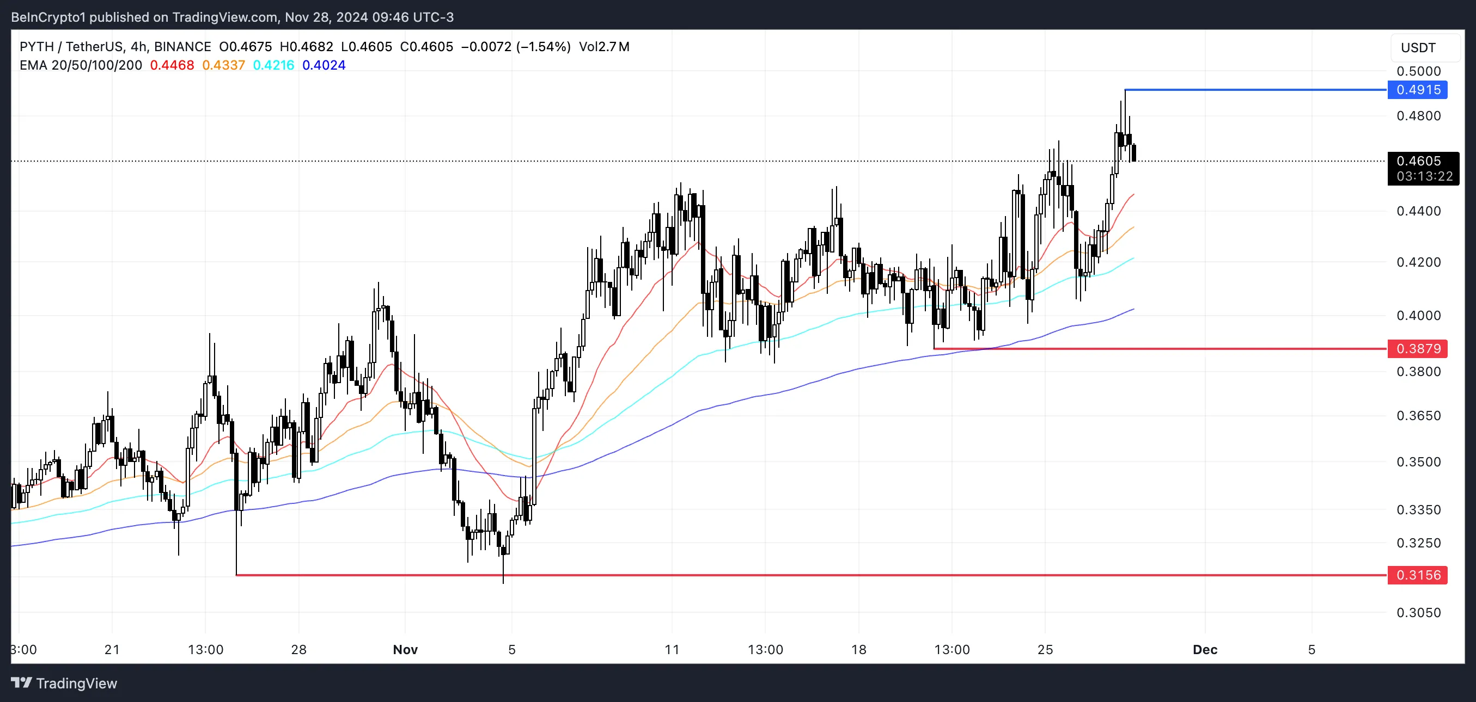The image size is (1476, 702).
Task: Click the TradingView logo icon
Action: click(x=21, y=682)
